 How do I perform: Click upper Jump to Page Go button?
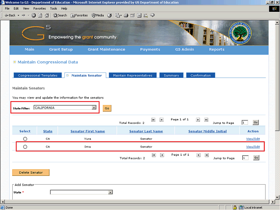click(x=255, y=122)
